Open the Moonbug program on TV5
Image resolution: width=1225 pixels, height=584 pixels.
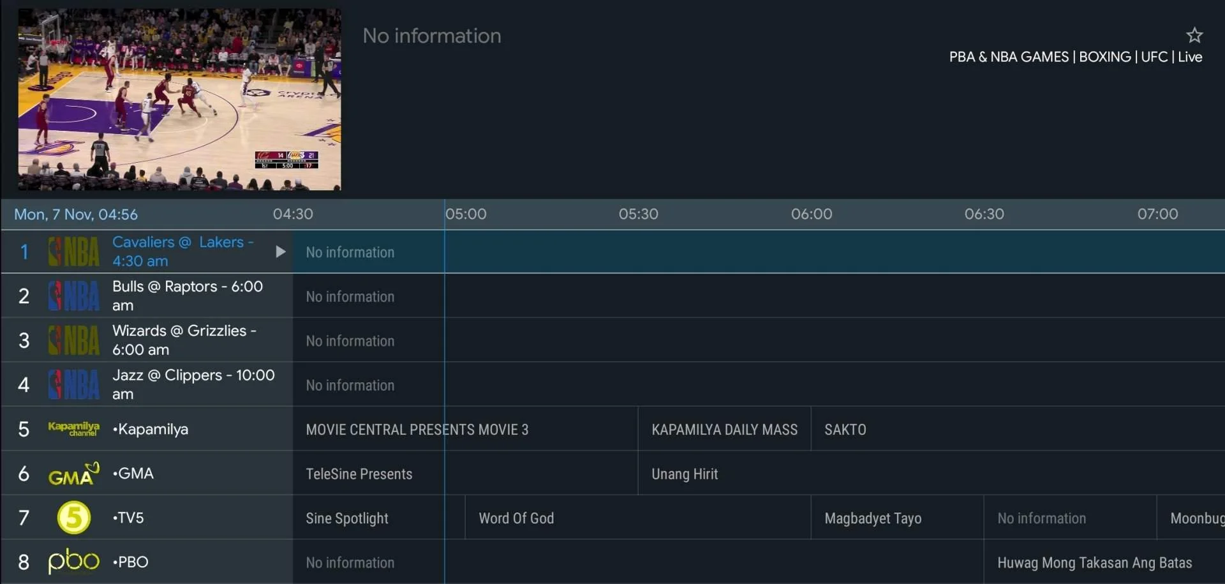tap(1191, 518)
